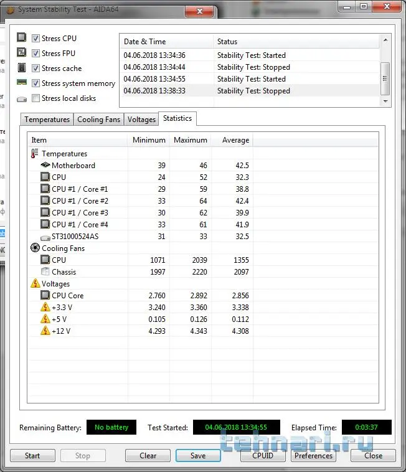Click the CPU chip icon beside Stress CPU
Screen dimensions: 406x472
point(21,37)
